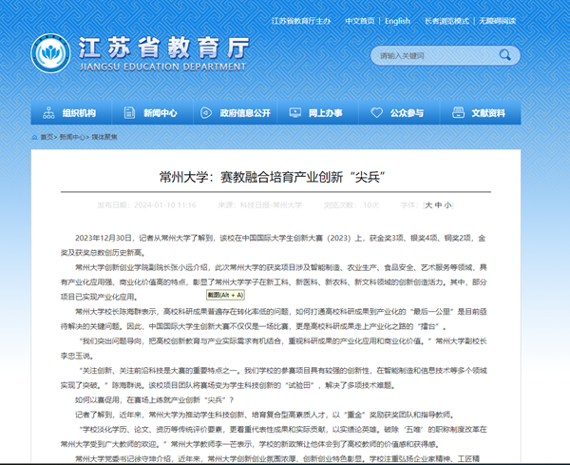The image size is (570, 465).
Task: Switch to the English site
Action: pyautogui.click(x=397, y=21)
